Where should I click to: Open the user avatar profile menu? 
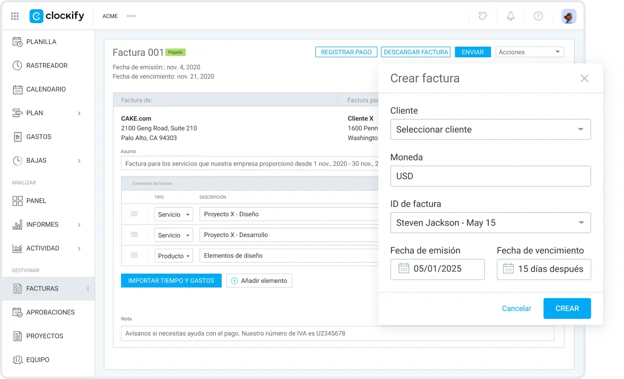click(x=569, y=16)
